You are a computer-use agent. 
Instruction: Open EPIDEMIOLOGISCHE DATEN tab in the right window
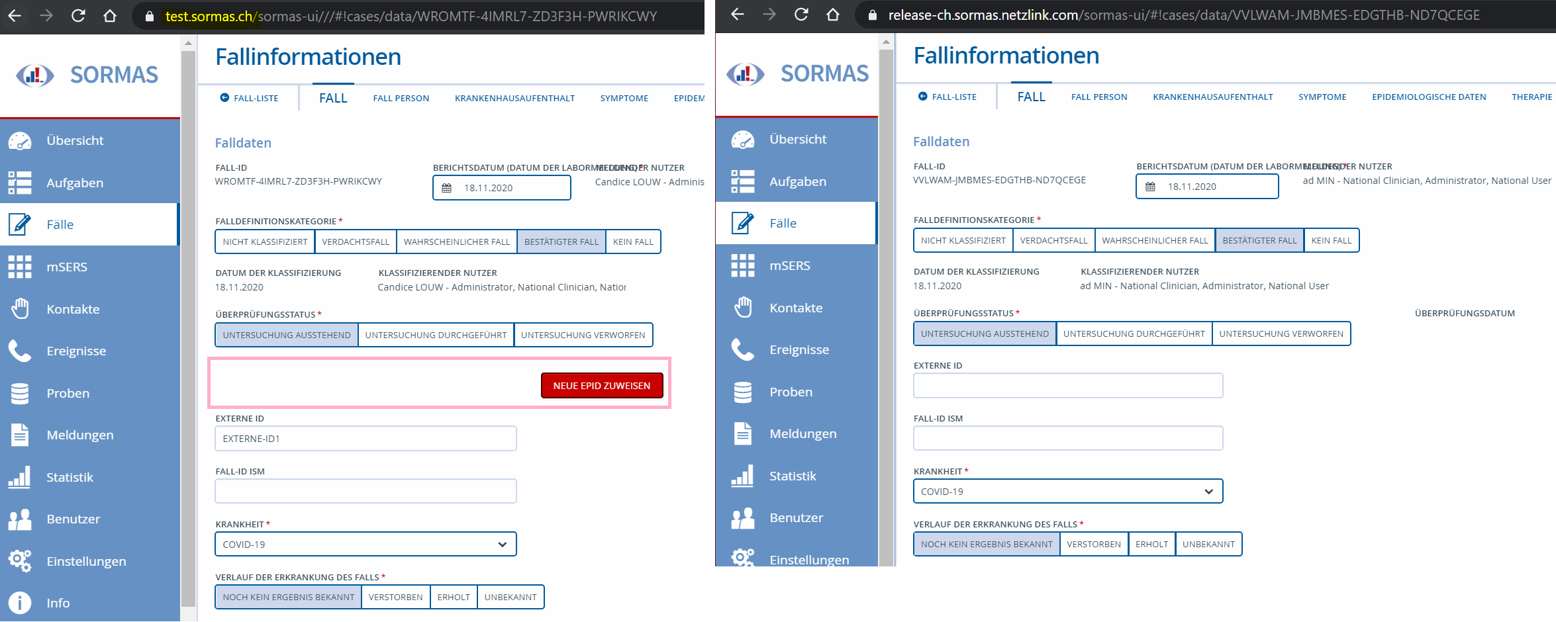tap(1429, 97)
